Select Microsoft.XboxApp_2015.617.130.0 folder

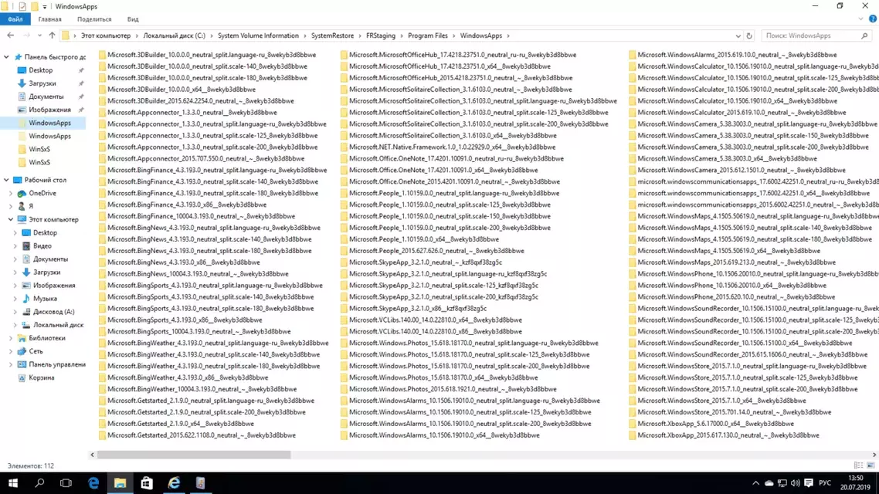tap(728, 435)
